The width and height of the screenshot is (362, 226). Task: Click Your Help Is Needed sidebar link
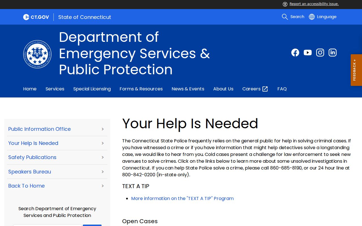click(33, 143)
